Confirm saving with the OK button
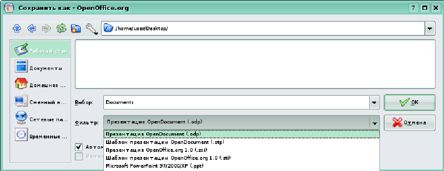444x171 pixels. [409, 103]
